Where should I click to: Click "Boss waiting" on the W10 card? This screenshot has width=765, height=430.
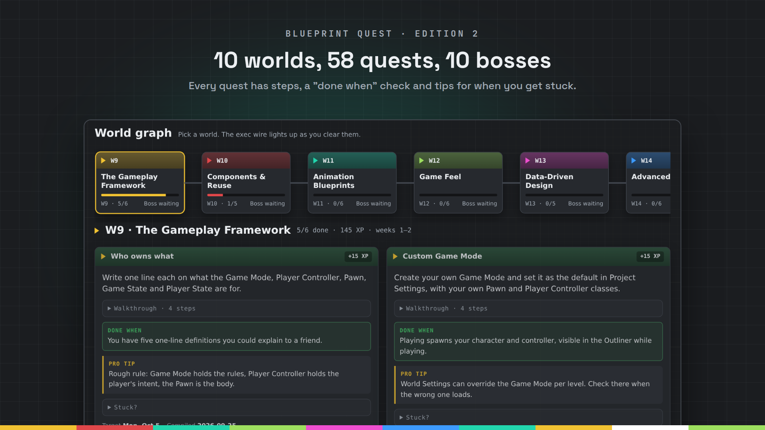[267, 203]
